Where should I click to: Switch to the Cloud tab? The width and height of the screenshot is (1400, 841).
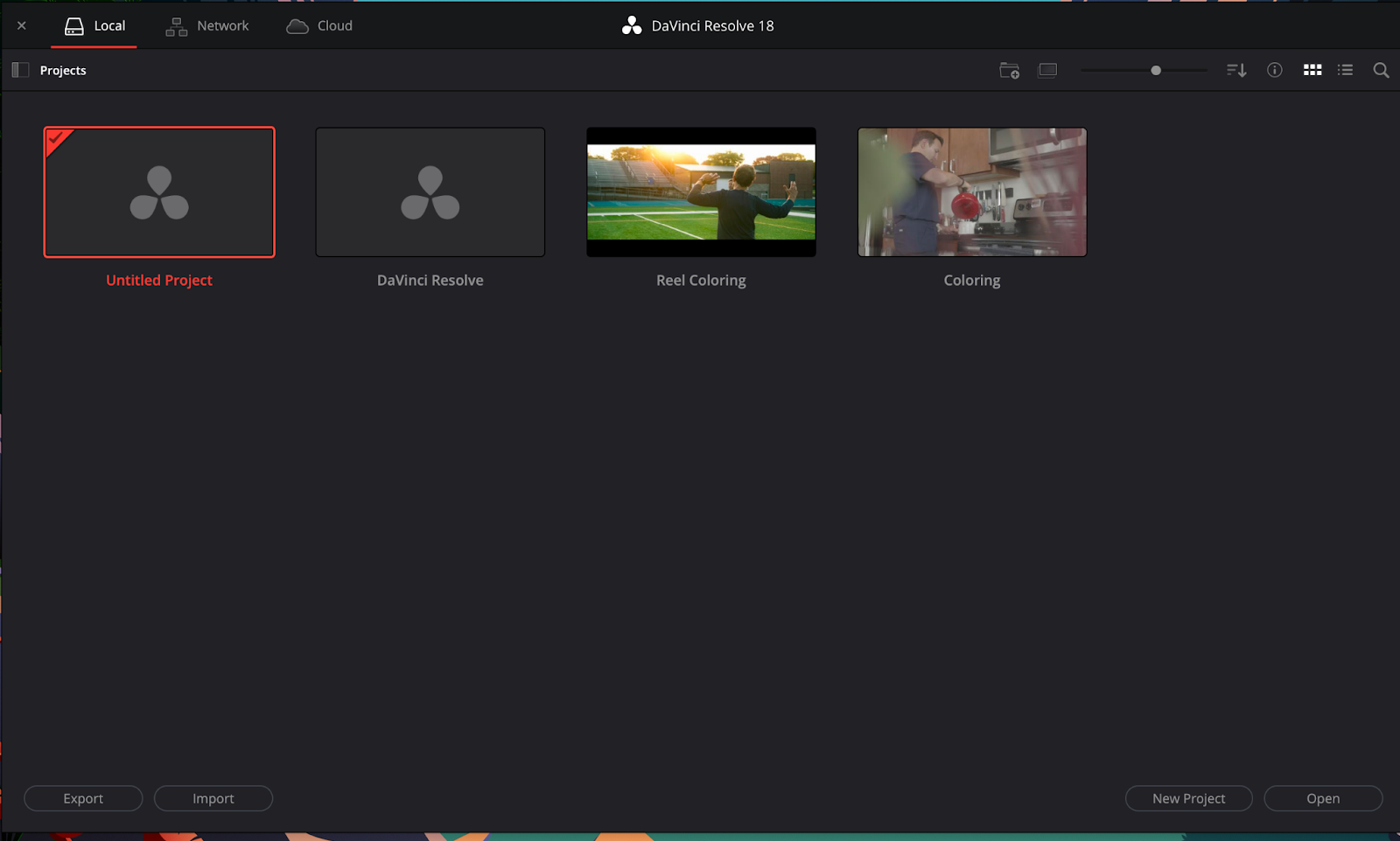tap(319, 26)
